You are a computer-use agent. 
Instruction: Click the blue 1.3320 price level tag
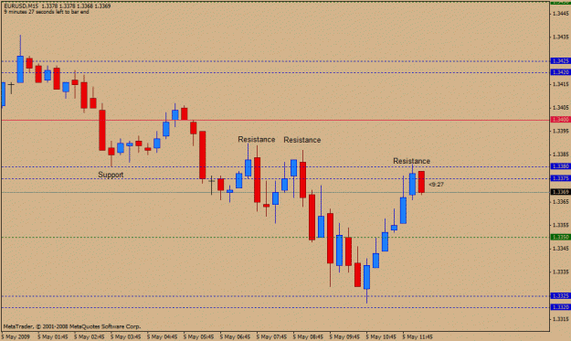560,307
